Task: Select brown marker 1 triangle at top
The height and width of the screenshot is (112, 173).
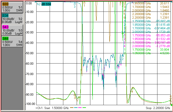Action: coord(84,2)
